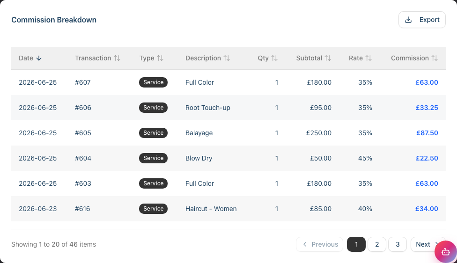Click the £250.00 subtotal
457x263 pixels.
coord(318,133)
